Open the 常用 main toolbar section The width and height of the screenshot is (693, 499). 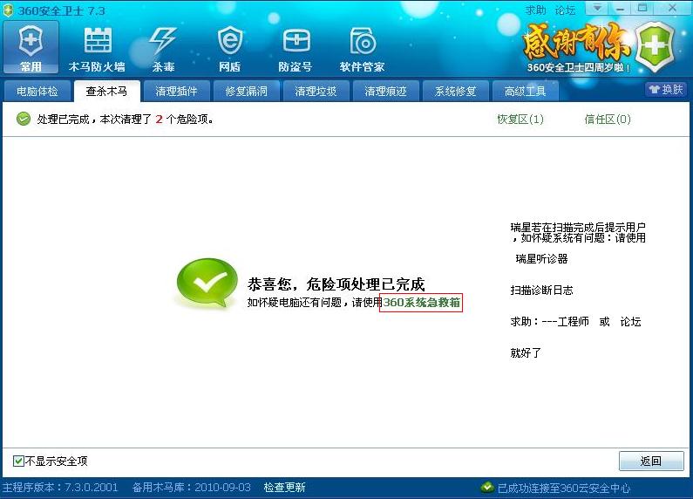(31, 47)
